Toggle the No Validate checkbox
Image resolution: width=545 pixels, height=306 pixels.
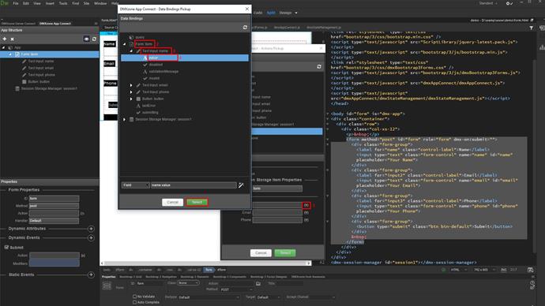[134, 297]
